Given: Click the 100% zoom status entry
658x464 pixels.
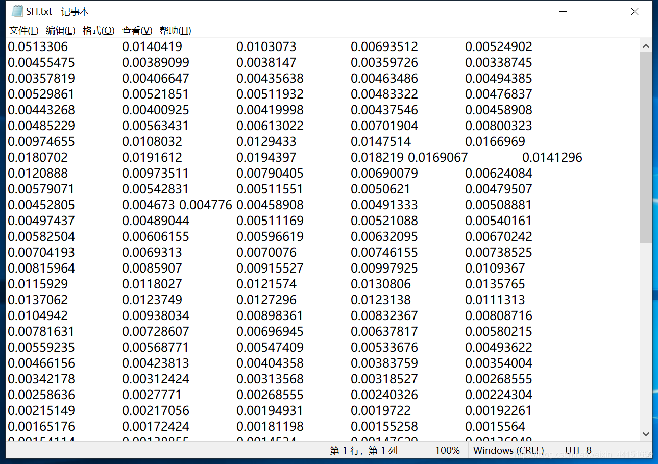Looking at the screenshot, I should tap(448, 451).
